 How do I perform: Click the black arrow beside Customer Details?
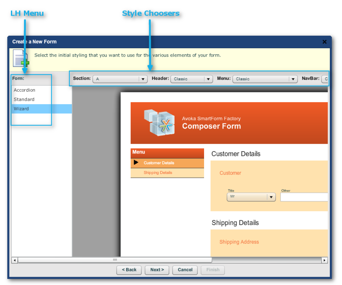[x=136, y=163]
